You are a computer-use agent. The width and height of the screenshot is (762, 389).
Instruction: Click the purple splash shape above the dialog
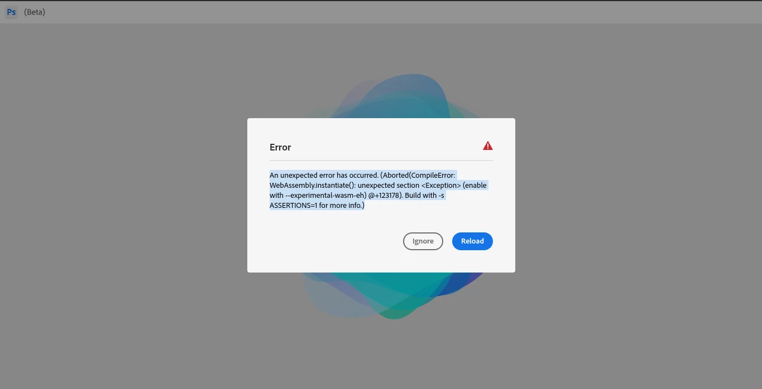(x=357, y=100)
